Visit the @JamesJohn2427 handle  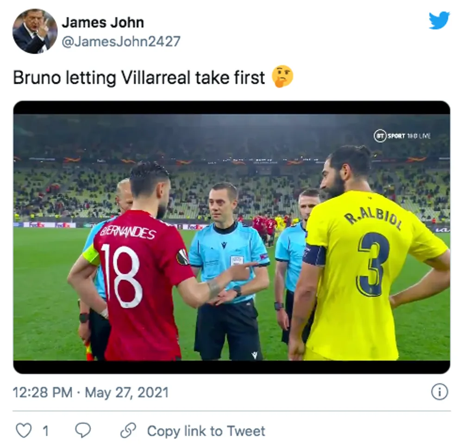[121, 41]
